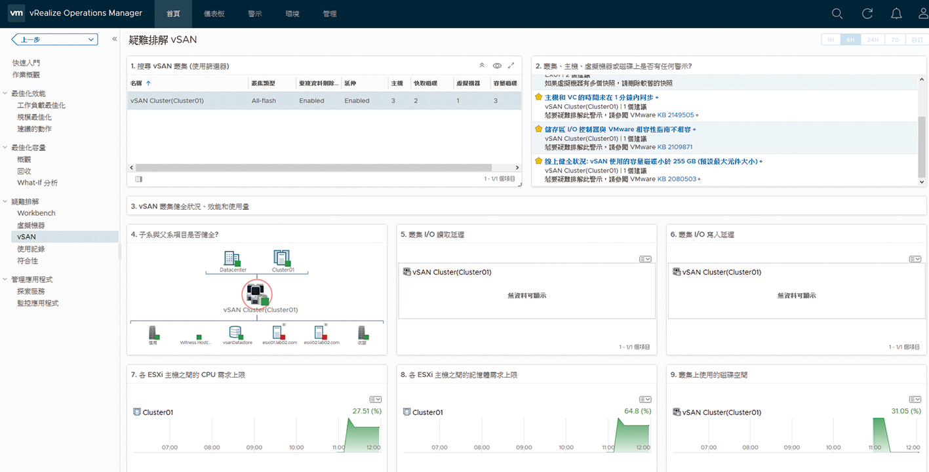
Task: Click alert star icon for online health alert
Action: [x=539, y=161]
